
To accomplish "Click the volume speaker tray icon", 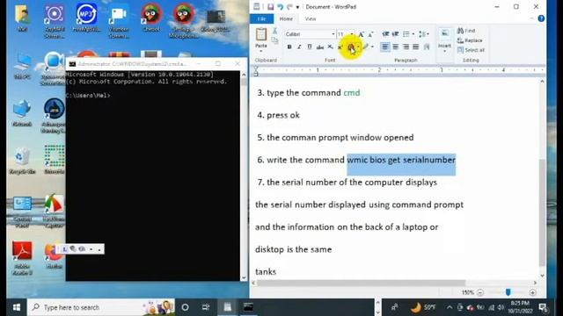I will 501,307.
